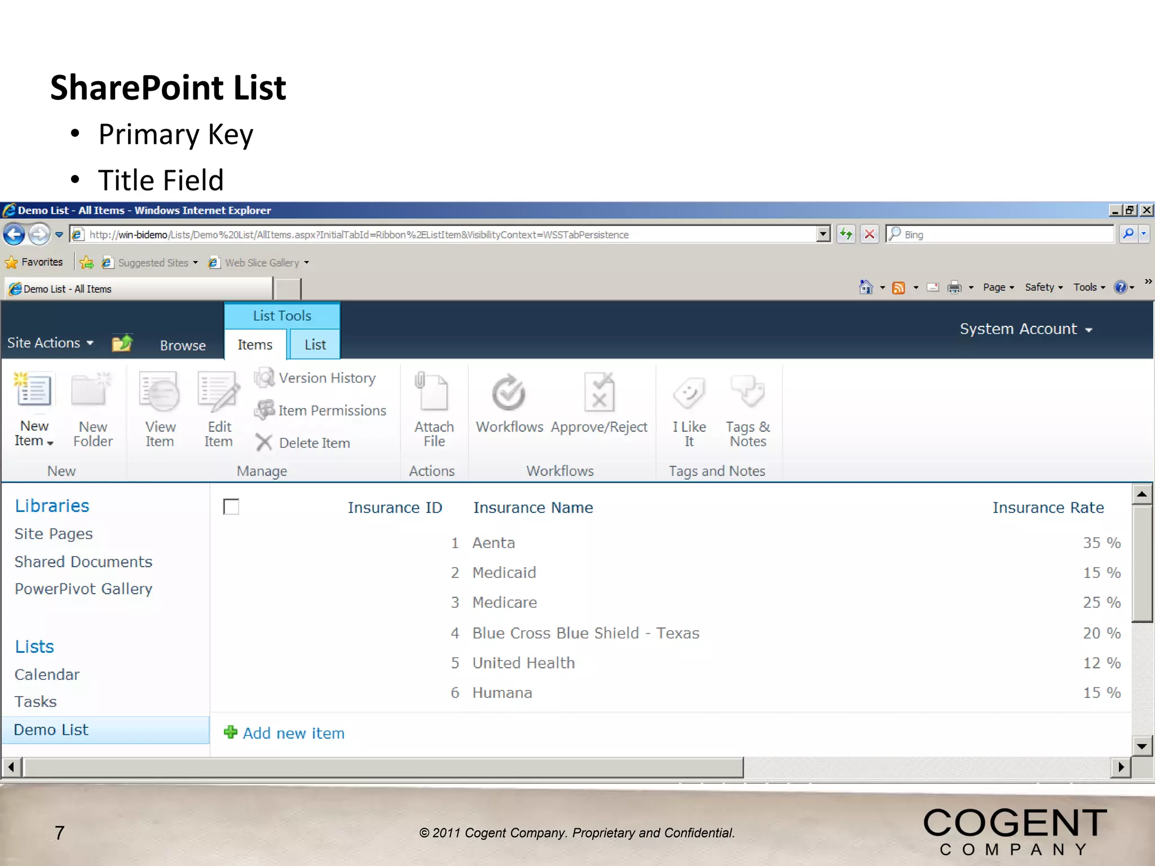
Task: Click the View Item icon
Action: [x=160, y=391]
